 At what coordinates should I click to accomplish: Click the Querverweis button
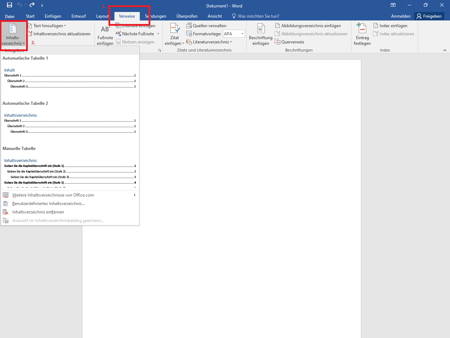289,42
